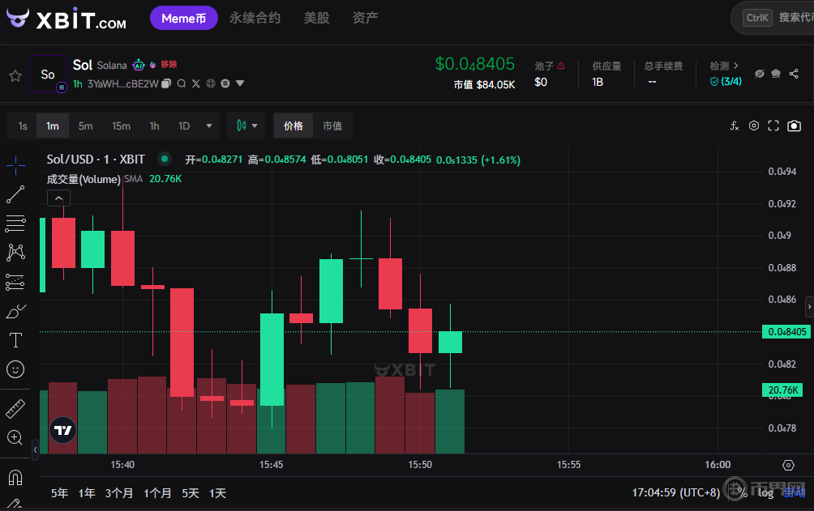The height and width of the screenshot is (511, 814).
Task: Switch to the 永续合约 tab
Action: 255,17
